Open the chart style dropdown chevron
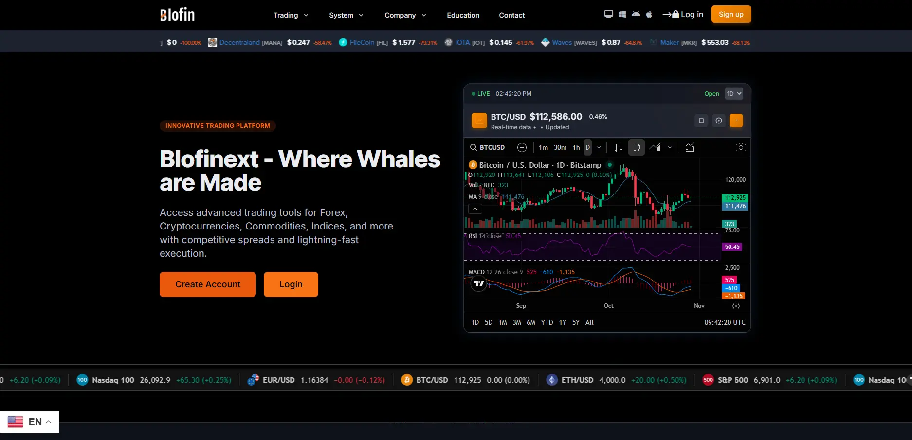912x440 pixels. point(670,147)
